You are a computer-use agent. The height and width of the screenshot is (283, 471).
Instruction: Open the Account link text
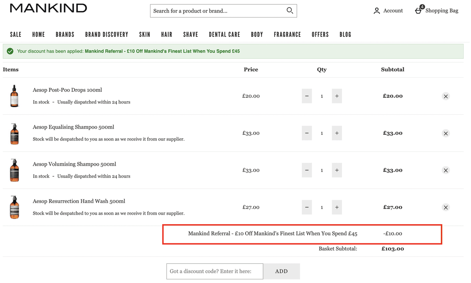393,11
